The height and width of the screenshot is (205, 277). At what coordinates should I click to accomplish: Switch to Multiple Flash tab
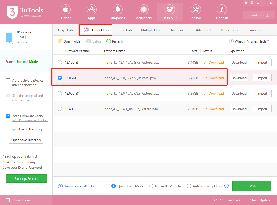click(x=151, y=30)
